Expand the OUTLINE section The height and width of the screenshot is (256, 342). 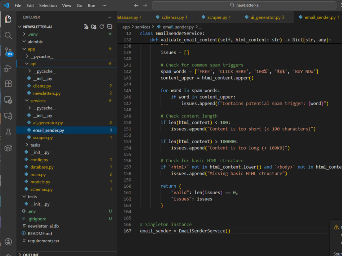pyautogui.click(x=31, y=254)
